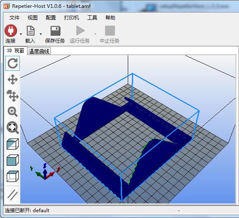Viewport: 239px width, 218px height.
Task: Open the 文件 (File) menu
Action: (x=14, y=18)
